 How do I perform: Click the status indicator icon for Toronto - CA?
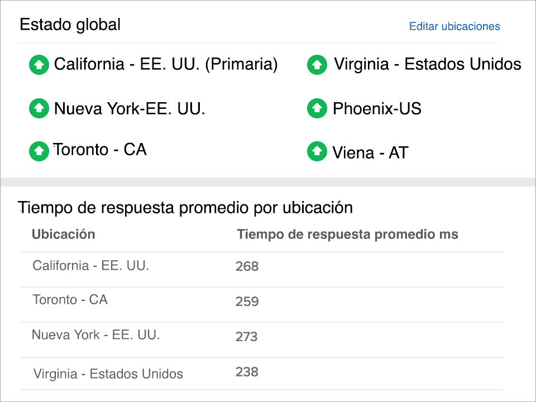tap(39, 151)
